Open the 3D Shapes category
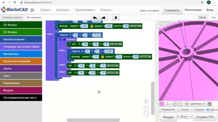 pos(21,25)
